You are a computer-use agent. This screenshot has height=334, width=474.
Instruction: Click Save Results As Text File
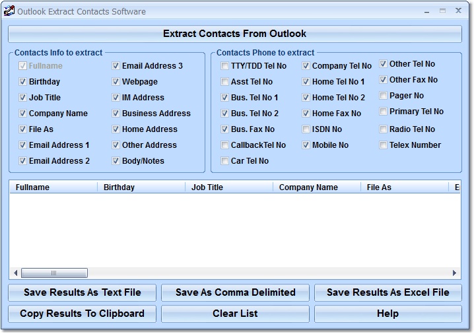[83, 292]
